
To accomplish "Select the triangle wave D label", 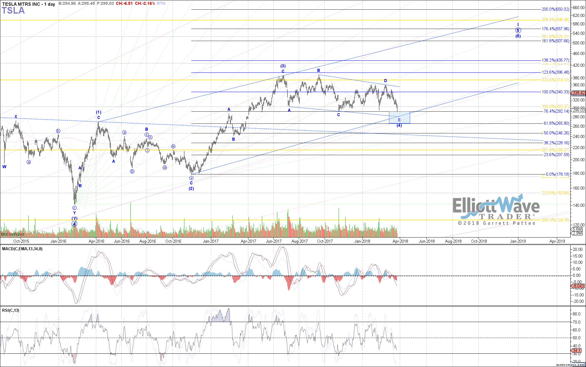I will tap(386, 81).
